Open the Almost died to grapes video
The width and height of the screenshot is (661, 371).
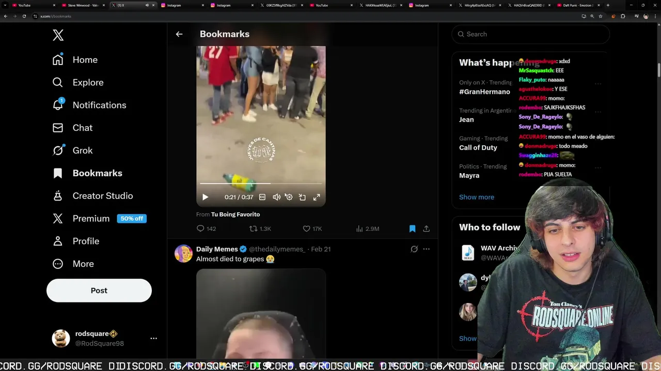click(261, 313)
